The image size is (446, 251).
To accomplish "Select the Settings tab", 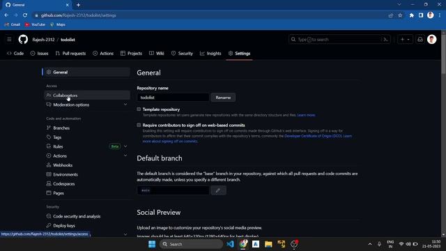I will pyautogui.click(x=239, y=53).
